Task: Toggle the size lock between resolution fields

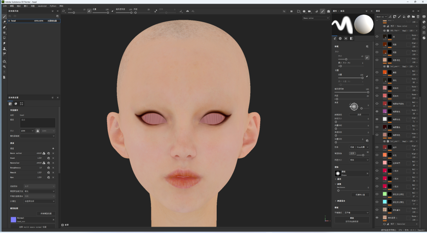Action: pos(38,131)
